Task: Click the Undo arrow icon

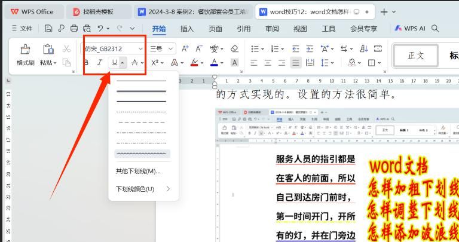Action: coord(100,29)
